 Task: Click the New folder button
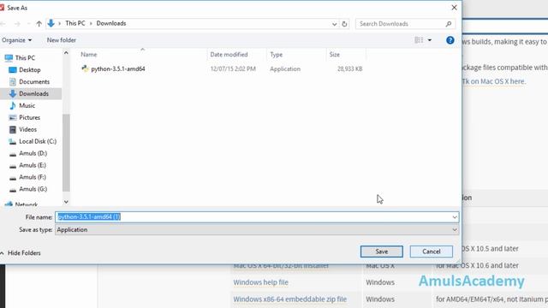pyautogui.click(x=62, y=40)
